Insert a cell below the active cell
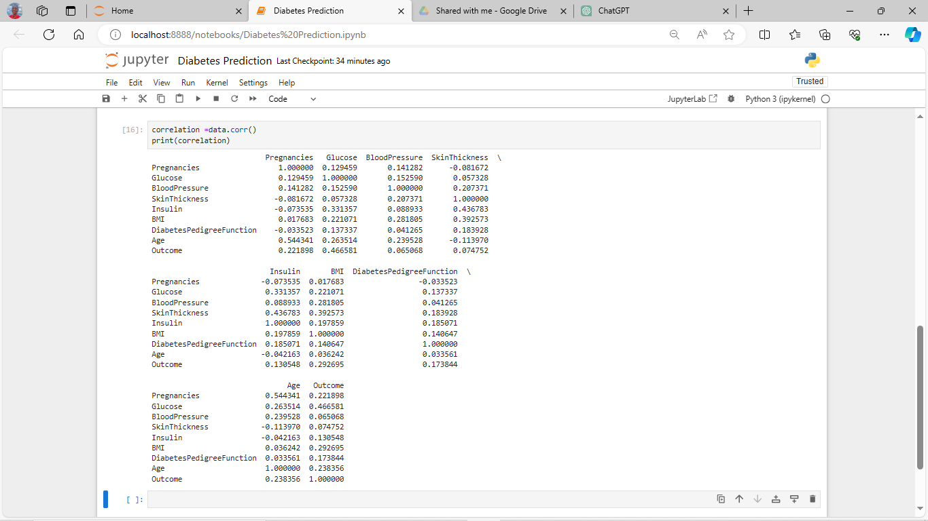The height and width of the screenshot is (521, 928). [x=794, y=499]
